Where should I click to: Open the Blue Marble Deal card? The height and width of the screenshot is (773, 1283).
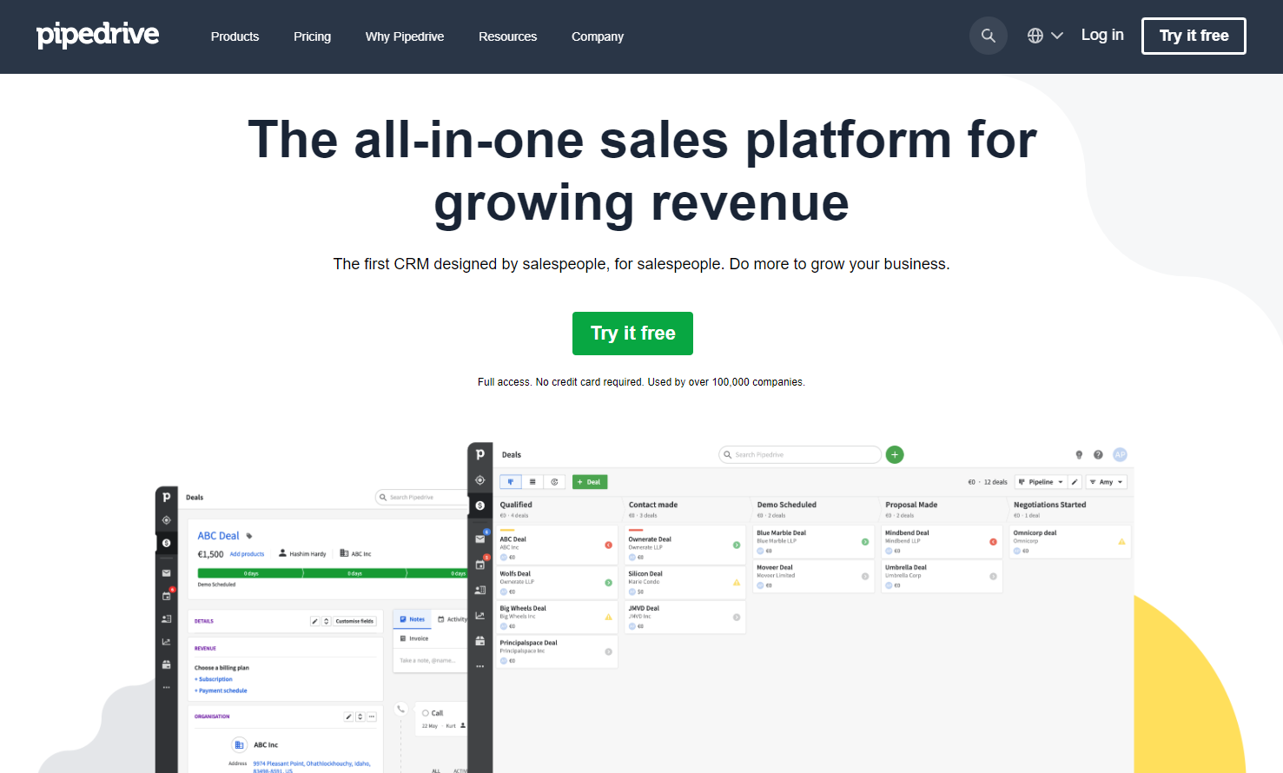[x=813, y=542]
